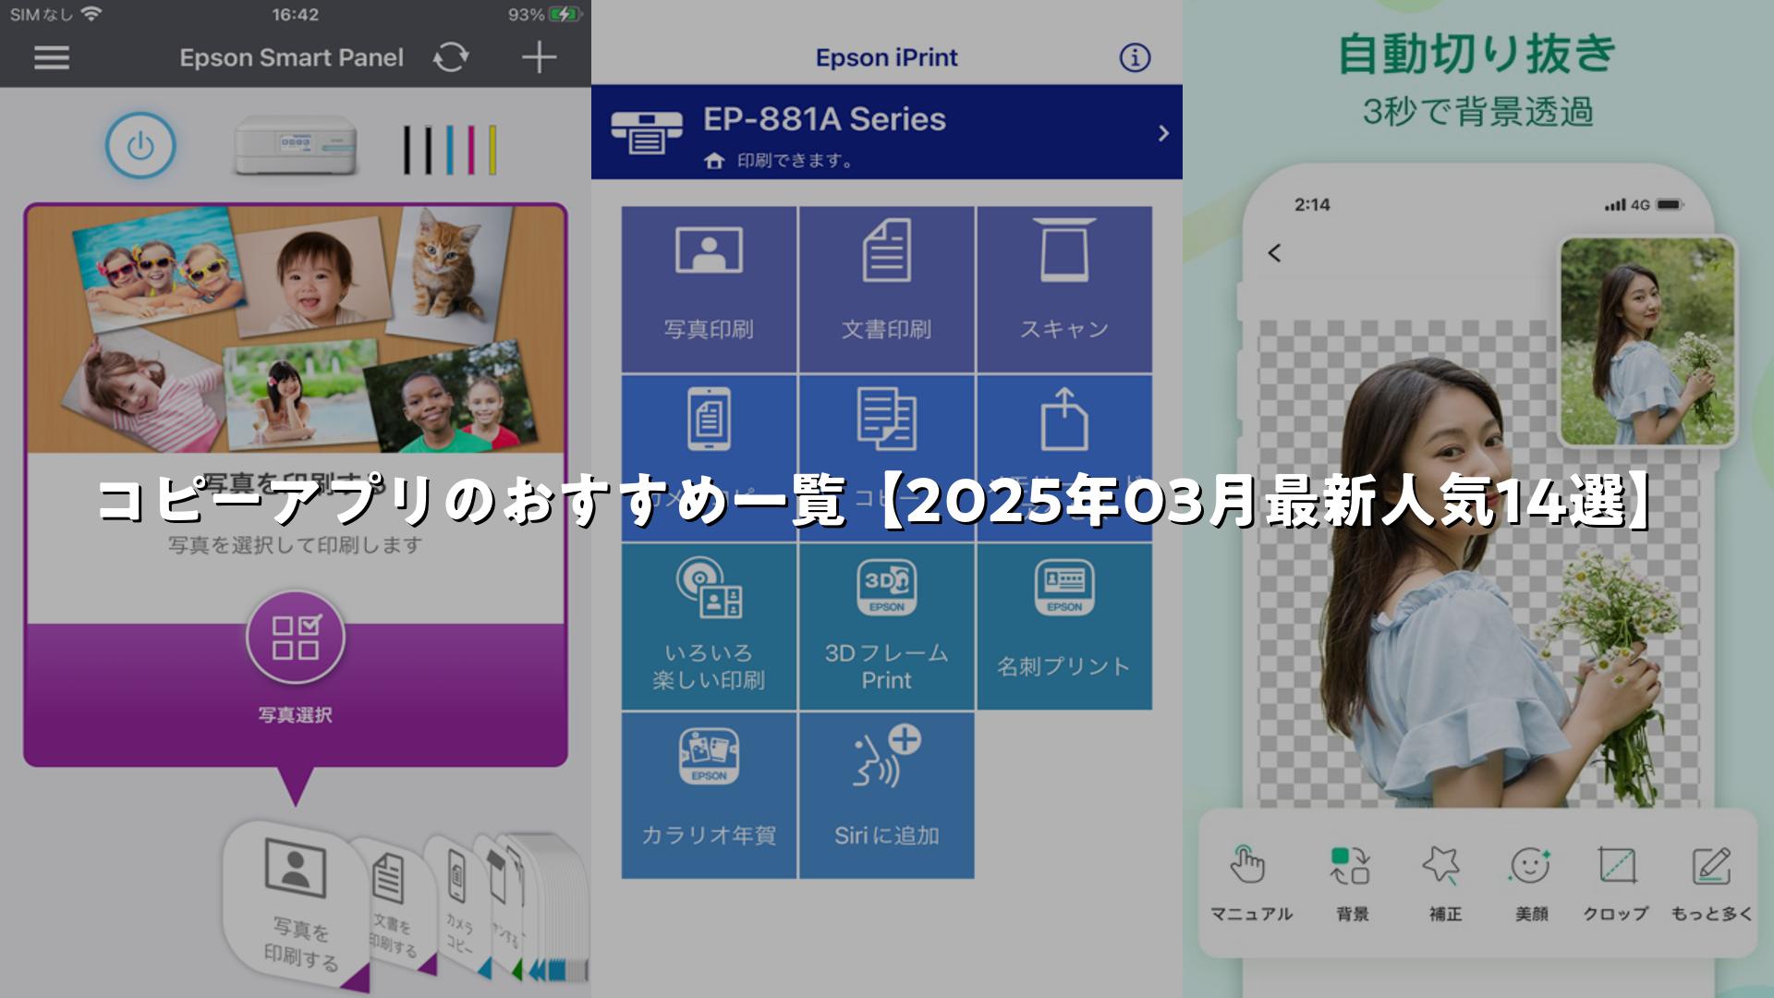Tap the Epson Smart Panel title
This screenshot has width=1774, height=998.
(x=292, y=57)
